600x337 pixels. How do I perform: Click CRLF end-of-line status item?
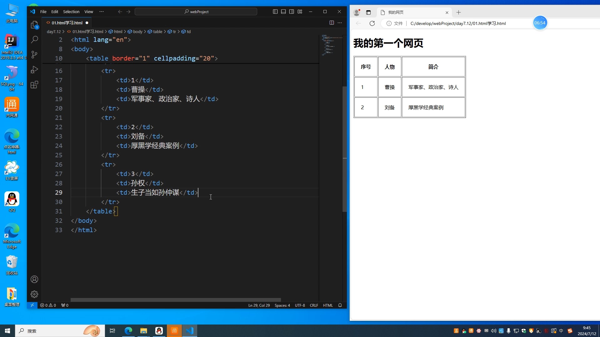click(x=314, y=305)
